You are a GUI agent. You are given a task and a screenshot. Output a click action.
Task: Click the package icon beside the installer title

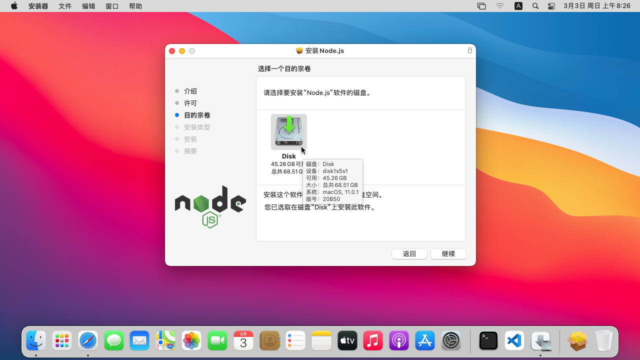coord(299,50)
